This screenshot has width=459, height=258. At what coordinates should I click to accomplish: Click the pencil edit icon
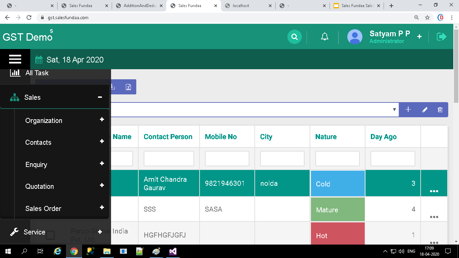tap(425, 110)
